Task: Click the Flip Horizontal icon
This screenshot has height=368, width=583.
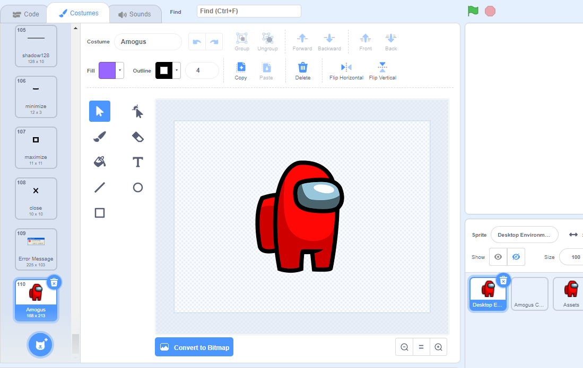Action: pyautogui.click(x=346, y=67)
